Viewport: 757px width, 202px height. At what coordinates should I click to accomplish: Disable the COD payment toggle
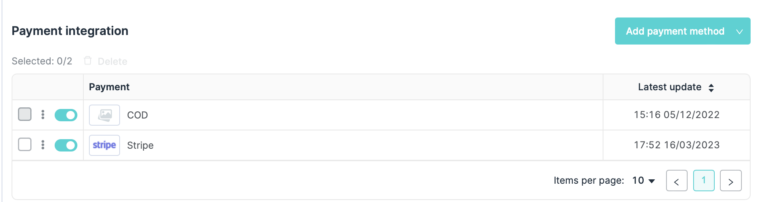tap(66, 115)
